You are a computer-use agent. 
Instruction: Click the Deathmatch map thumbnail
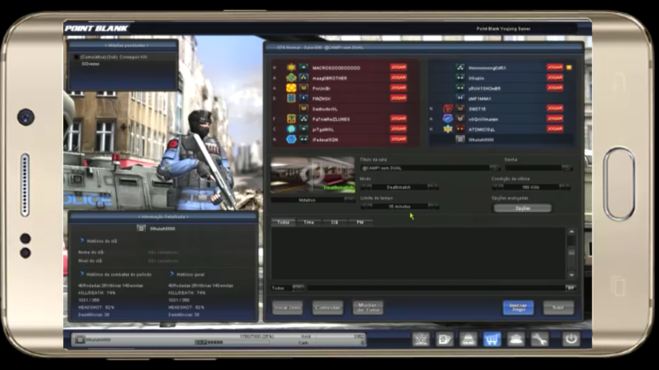pos(313,175)
